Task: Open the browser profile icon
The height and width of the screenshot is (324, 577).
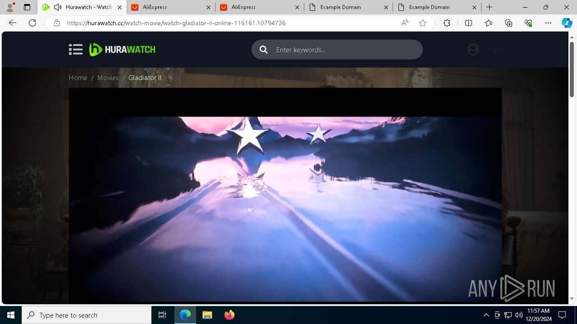Action: click(x=10, y=7)
